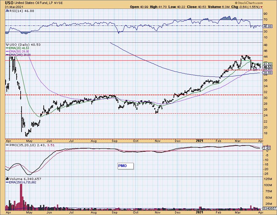Click the RSI(14) panel legend icon
The width and height of the screenshot is (277, 215).
(x=7, y=11)
